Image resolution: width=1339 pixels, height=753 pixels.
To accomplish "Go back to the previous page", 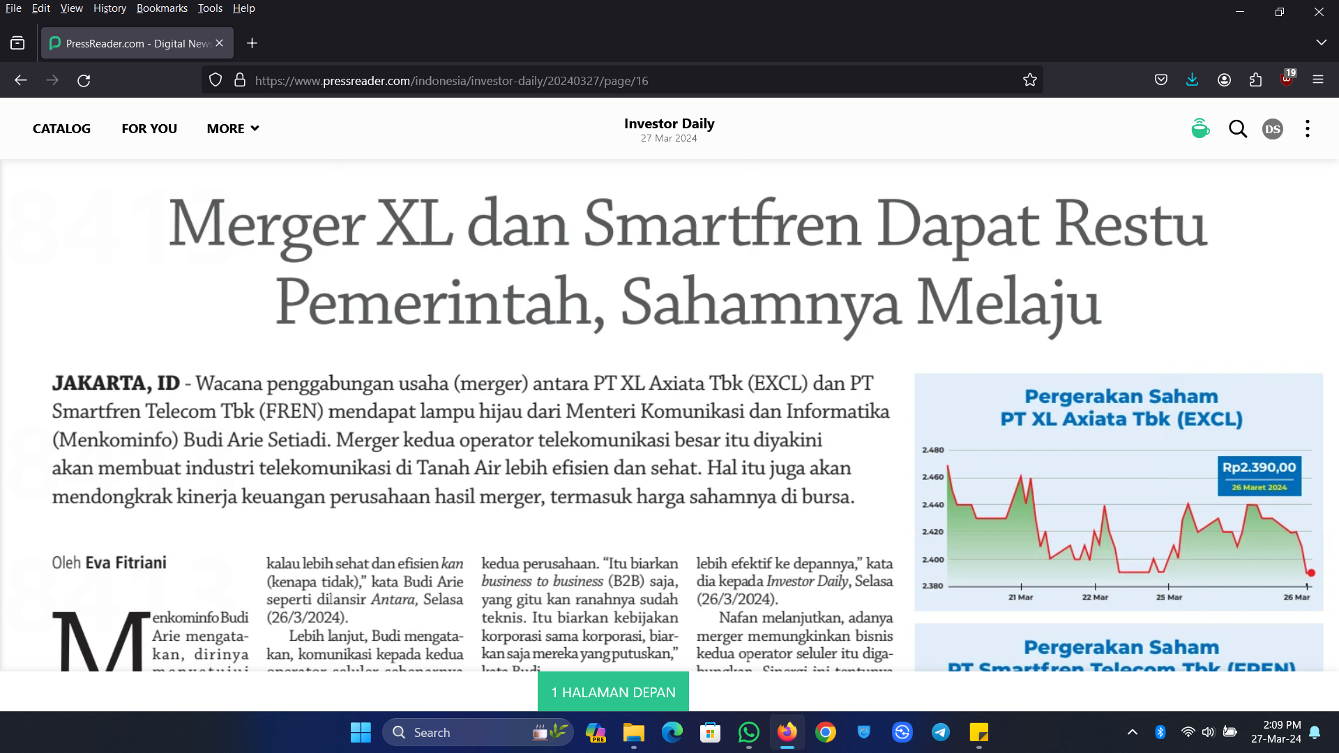I will click(x=21, y=80).
